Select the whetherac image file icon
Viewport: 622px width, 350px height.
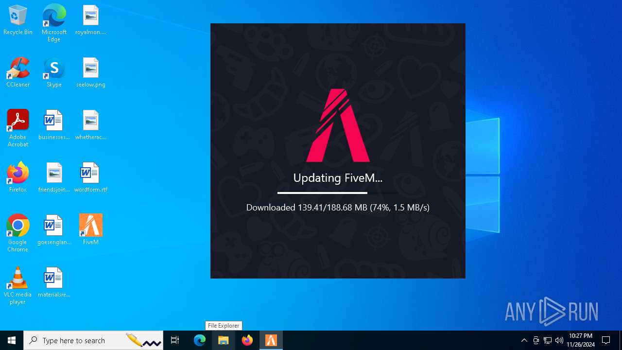[x=90, y=125]
